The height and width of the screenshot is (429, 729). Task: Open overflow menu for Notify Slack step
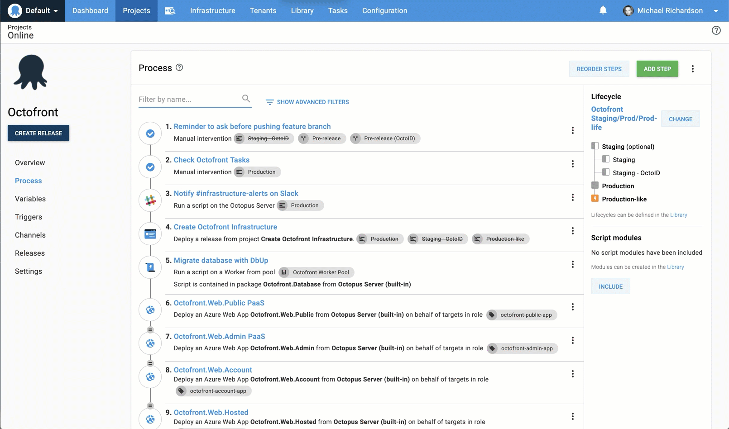click(573, 197)
